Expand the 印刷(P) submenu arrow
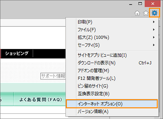163x119 pixels. (x=154, y=22)
